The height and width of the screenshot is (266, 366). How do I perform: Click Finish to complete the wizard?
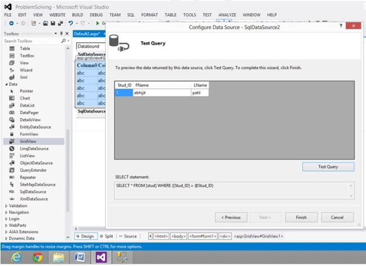301,217
